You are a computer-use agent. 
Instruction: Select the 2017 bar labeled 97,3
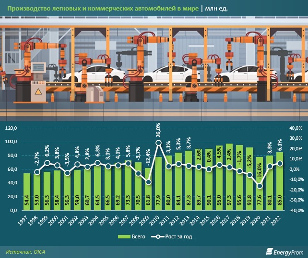(x=229, y=177)
